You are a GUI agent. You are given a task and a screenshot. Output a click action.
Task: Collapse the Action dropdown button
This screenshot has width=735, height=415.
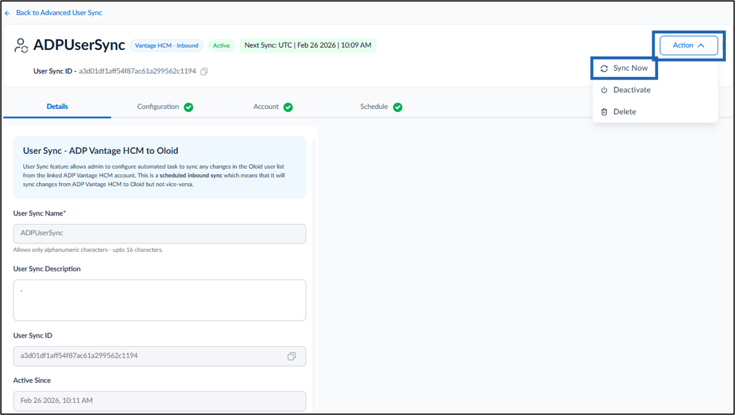tap(689, 45)
